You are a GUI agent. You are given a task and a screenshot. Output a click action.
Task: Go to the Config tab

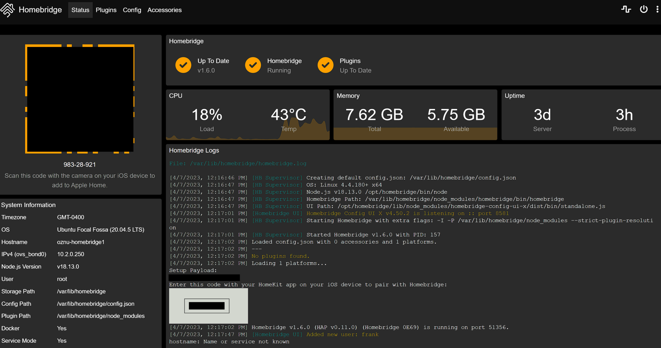coord(132,10)
